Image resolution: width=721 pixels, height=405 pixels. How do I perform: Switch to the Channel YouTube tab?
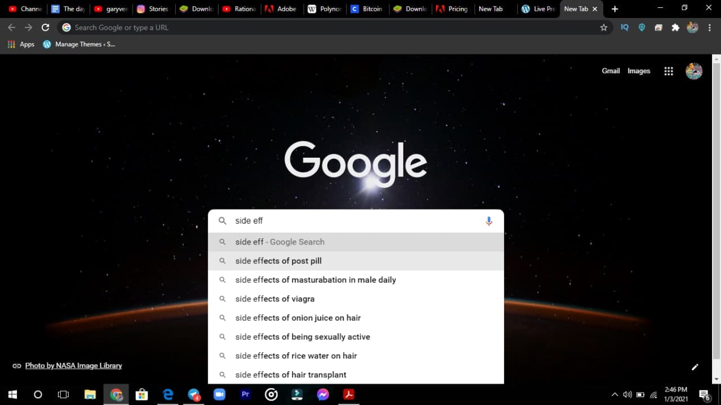pyautogui.click(x=25, y=9)
